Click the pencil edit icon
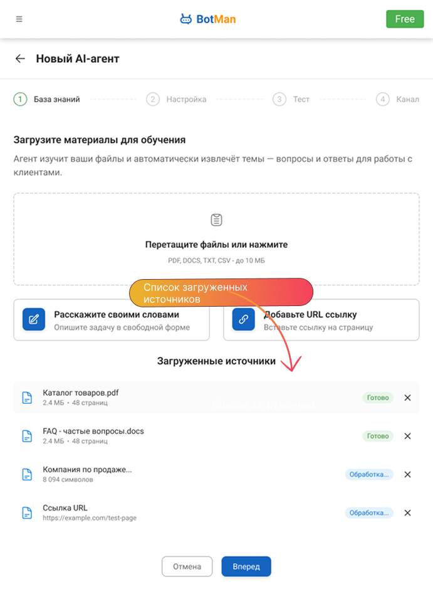 [34, 319]
